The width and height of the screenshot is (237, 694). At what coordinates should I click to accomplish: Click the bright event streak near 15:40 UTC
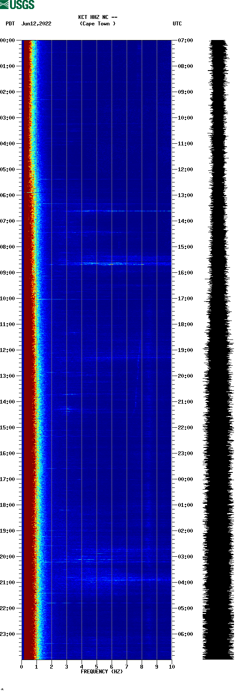coord(112,264)
